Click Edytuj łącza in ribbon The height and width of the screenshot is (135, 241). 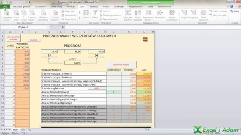click(69, 19)
